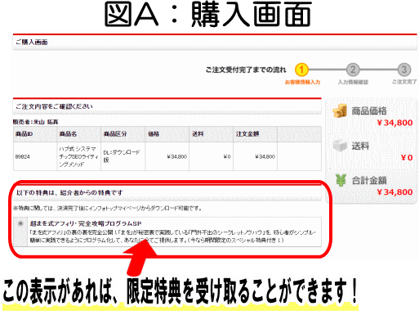Viewport: 419px width, 311px height.
Task: Click red ¥34,800 under 合計金額
Action: coord(394,192)
